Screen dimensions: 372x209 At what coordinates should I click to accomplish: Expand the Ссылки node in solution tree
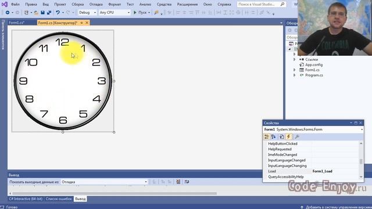click(x=295, y=59)
